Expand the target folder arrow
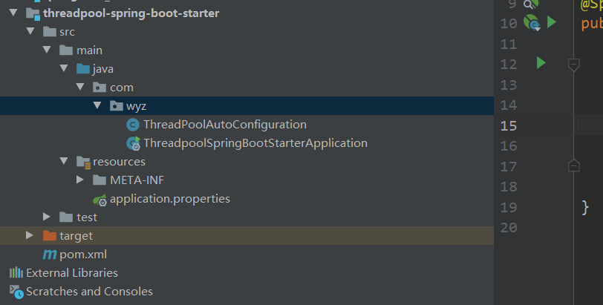 tap(30, 236)
